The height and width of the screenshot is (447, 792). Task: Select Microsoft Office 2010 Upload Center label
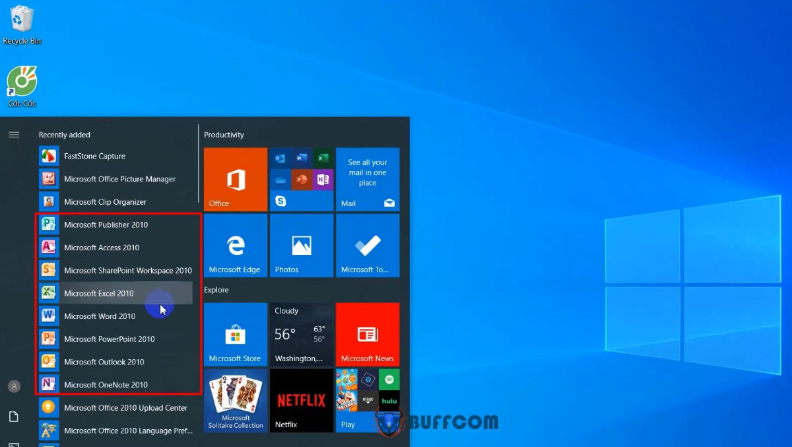tap(126, 407)
